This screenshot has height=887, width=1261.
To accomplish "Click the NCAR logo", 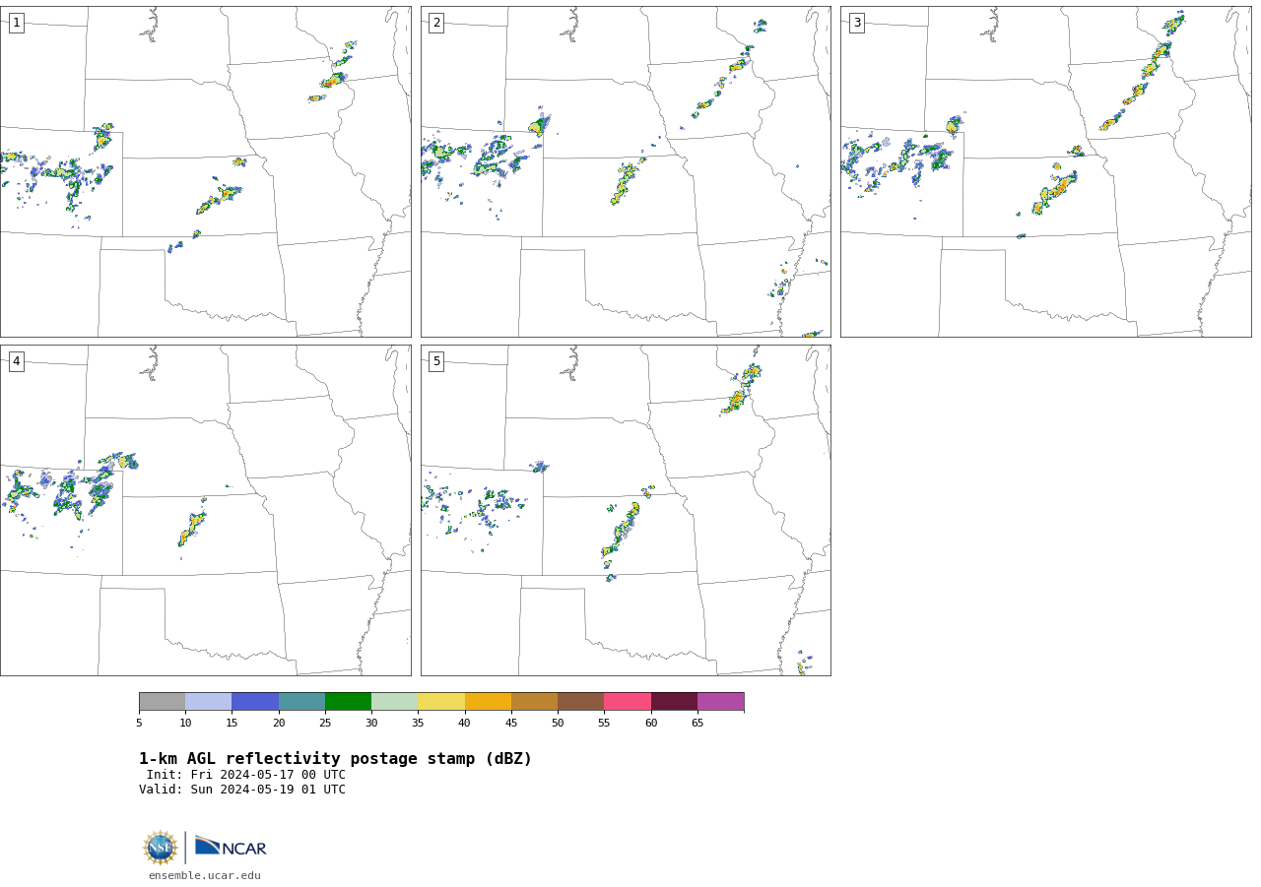I will click(231, 847).
